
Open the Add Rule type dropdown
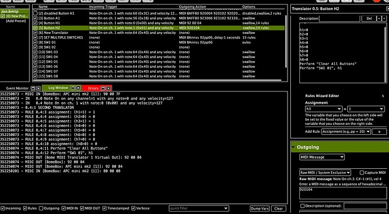[346, 132]
